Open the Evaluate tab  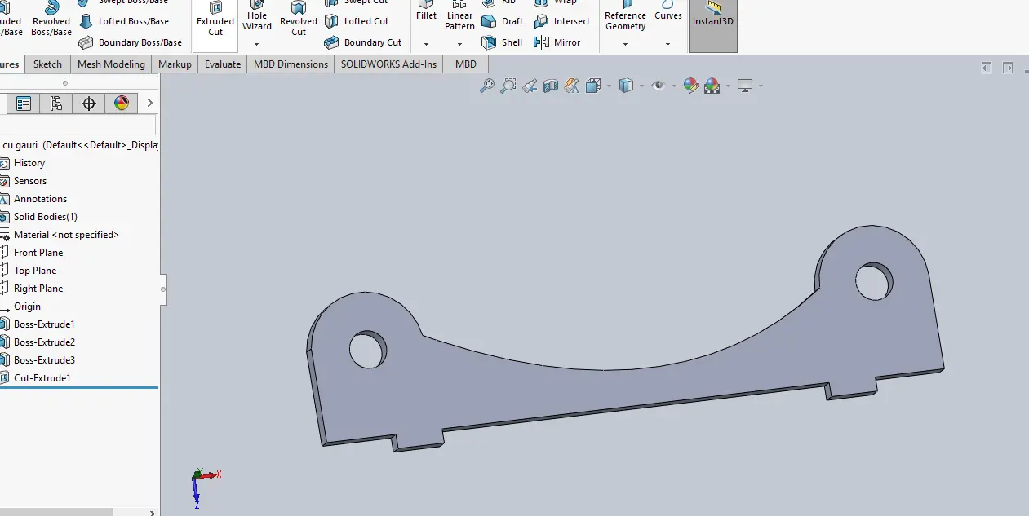pyautogui.click(x=223, y=64)
